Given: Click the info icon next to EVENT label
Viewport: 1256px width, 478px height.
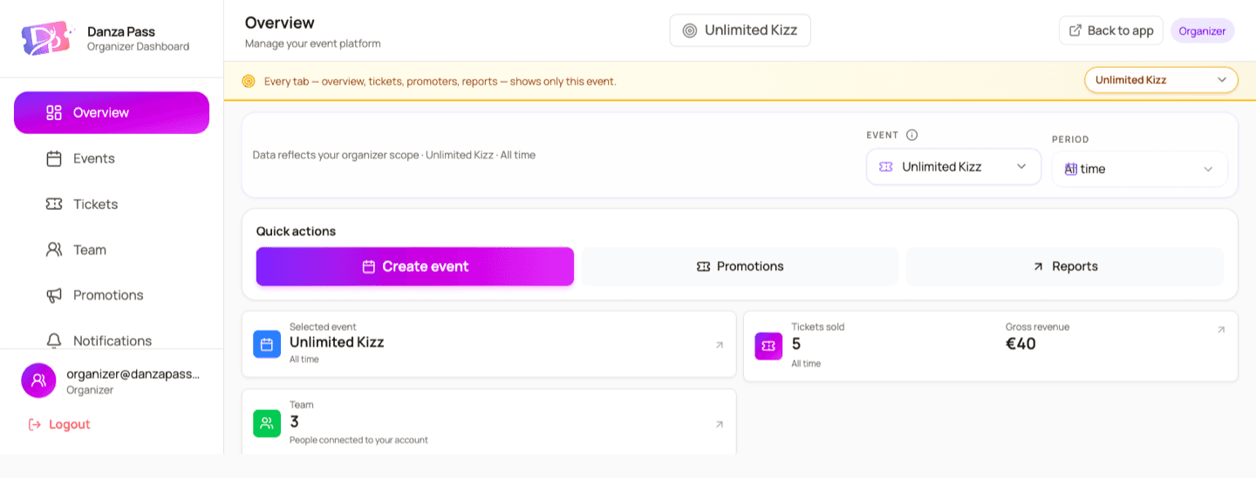Looking at the screenshot, I should point(912,135).
